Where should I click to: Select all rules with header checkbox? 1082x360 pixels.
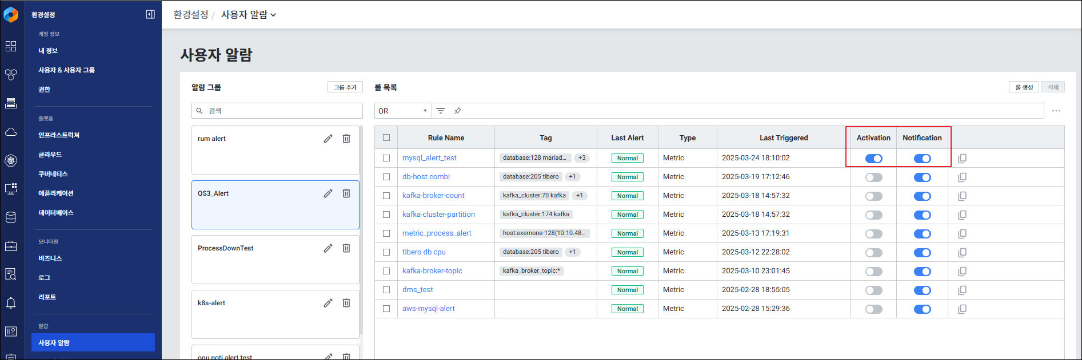pos(386,137)
